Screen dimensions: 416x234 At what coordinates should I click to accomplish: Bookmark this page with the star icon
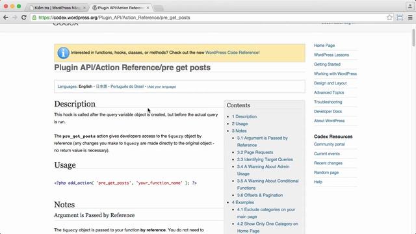pyautogui.click(x=389, y=18)
